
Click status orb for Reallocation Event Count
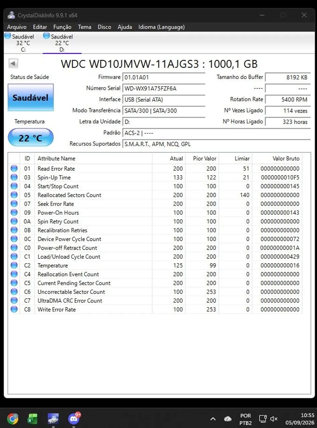click(14, 274)
